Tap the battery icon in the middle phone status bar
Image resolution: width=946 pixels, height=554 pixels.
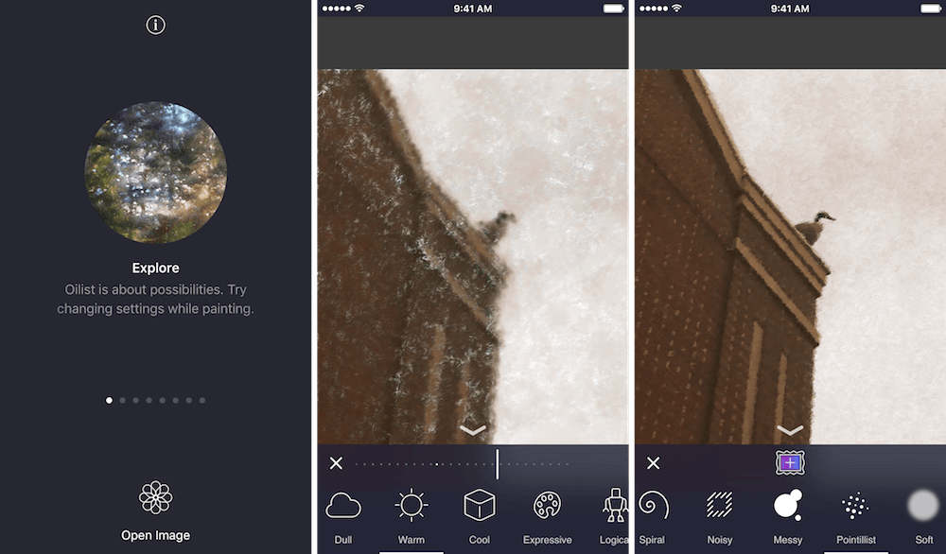point(614,9)
